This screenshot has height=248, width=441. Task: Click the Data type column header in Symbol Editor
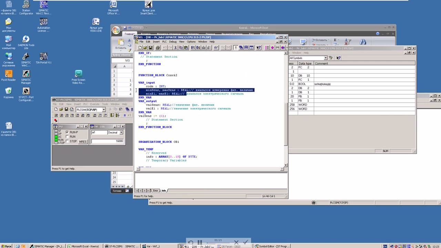305,63
